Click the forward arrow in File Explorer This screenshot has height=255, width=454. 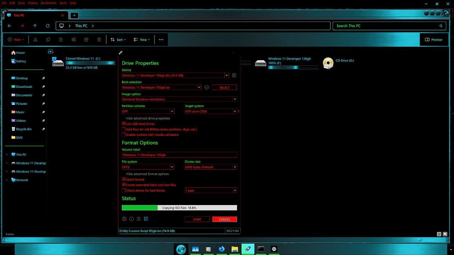click(x=22, y=26)
